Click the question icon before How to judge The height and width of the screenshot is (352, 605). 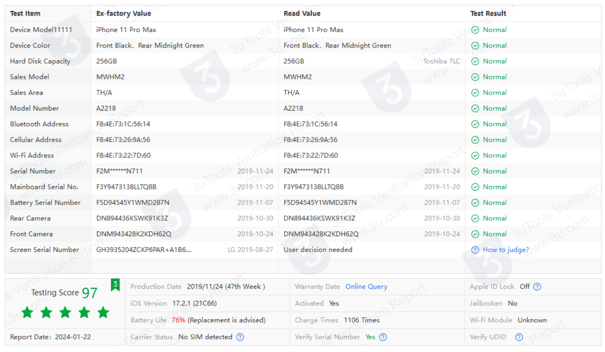[x=475, y=250]
